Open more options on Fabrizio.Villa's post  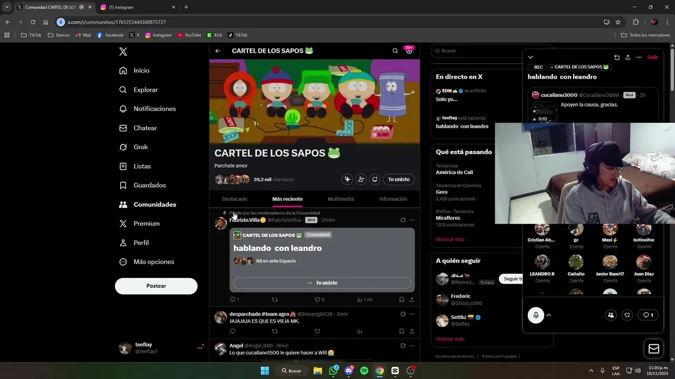[412, 220]
